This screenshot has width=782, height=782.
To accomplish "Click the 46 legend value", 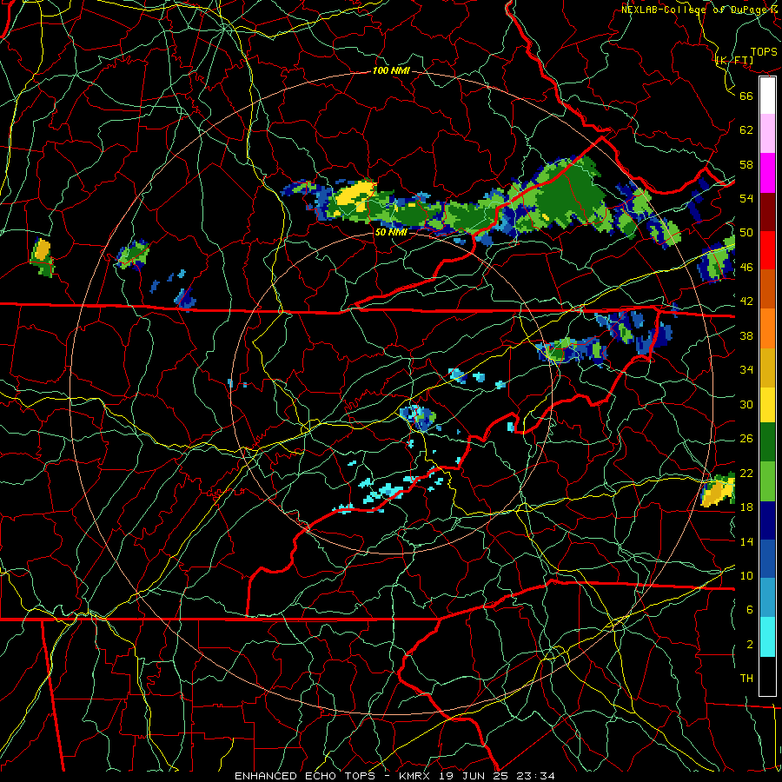I will [x=746, y=268].
